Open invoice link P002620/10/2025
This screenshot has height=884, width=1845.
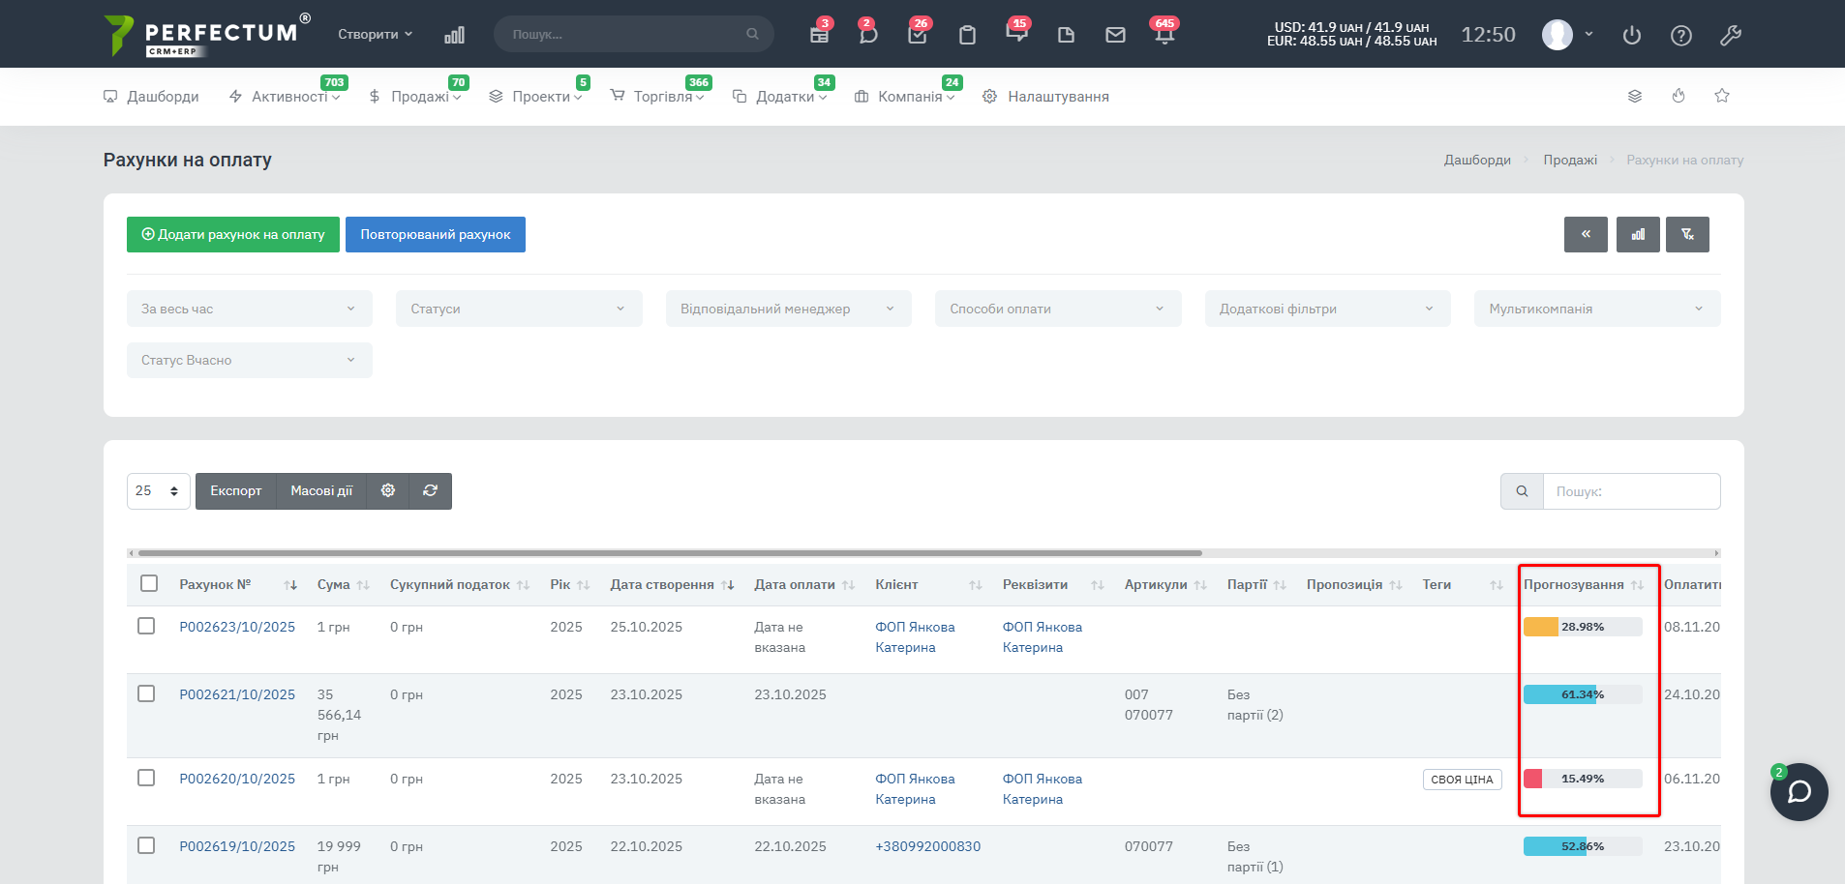tap(237, 779)
